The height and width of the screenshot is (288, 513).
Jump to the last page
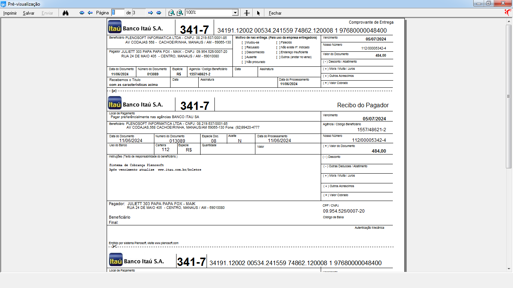tap(159, 13)
